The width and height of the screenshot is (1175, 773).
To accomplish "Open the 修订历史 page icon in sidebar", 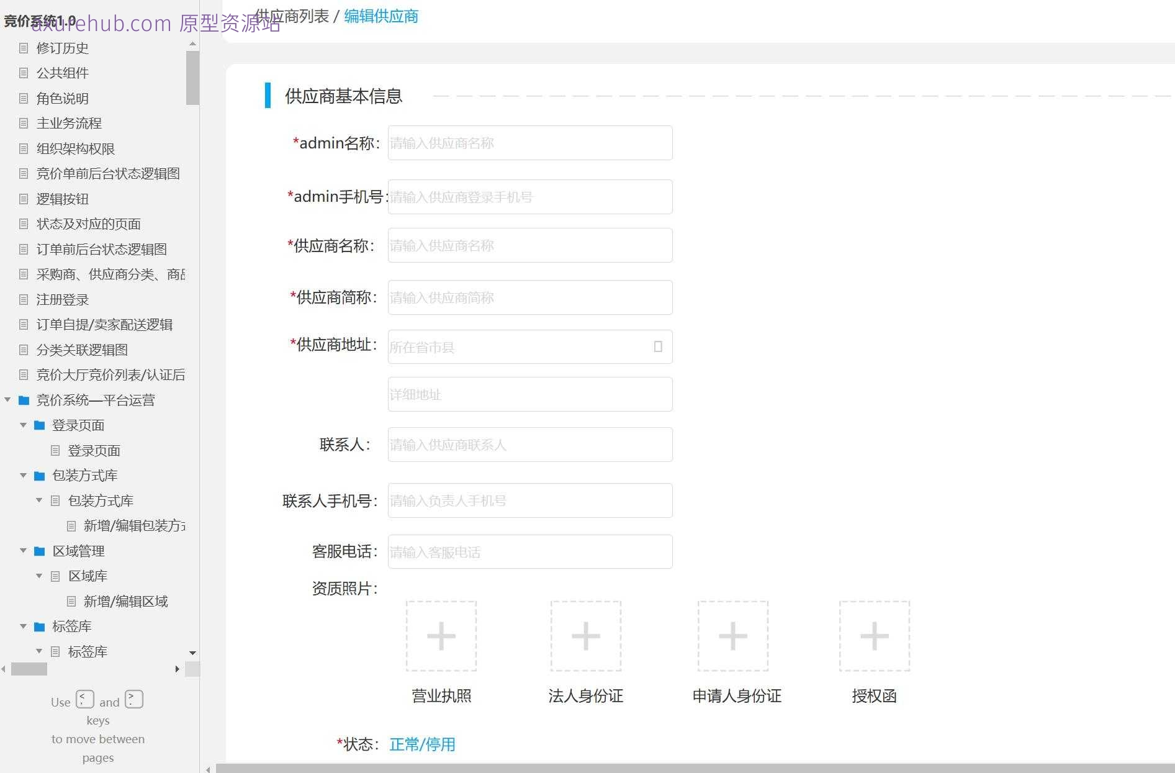I will point(24,48).
